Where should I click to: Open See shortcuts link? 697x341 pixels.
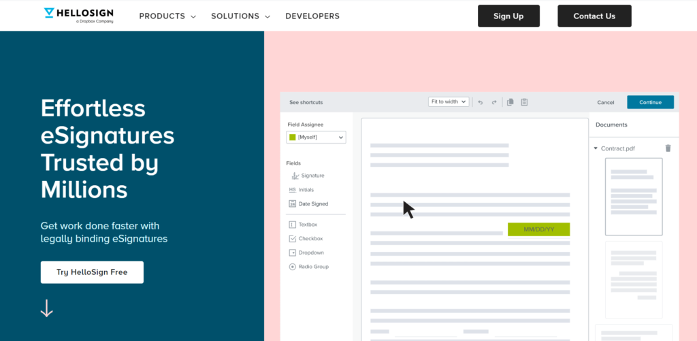(x=306, y=102)
